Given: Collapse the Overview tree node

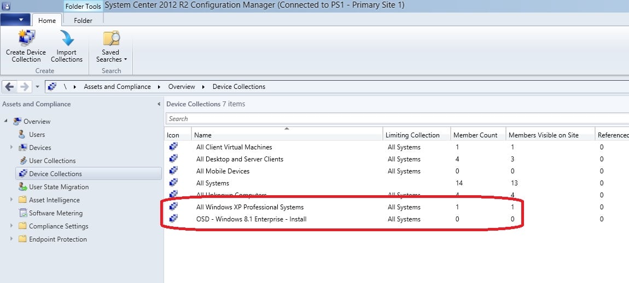Looking at the screenshot, I should point(6,121).
